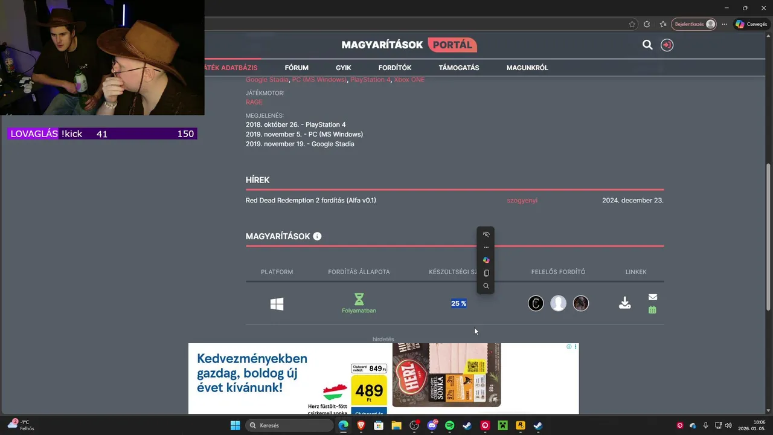Follow the Google Stadia platform link

tap(267, 80)
